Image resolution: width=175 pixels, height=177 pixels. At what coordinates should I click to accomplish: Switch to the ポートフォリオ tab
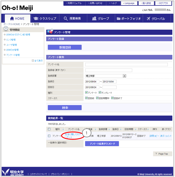[129, 18]
